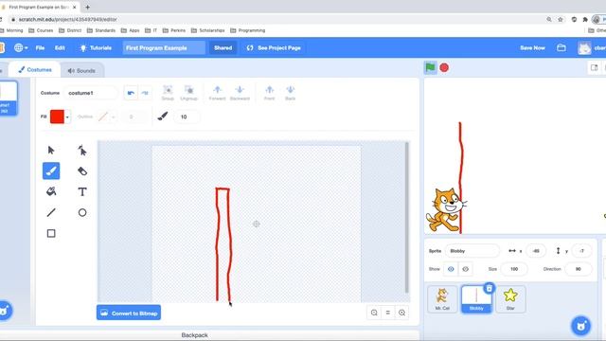
Task: Select the Fill bucket tool
Action: pos(51,191)
